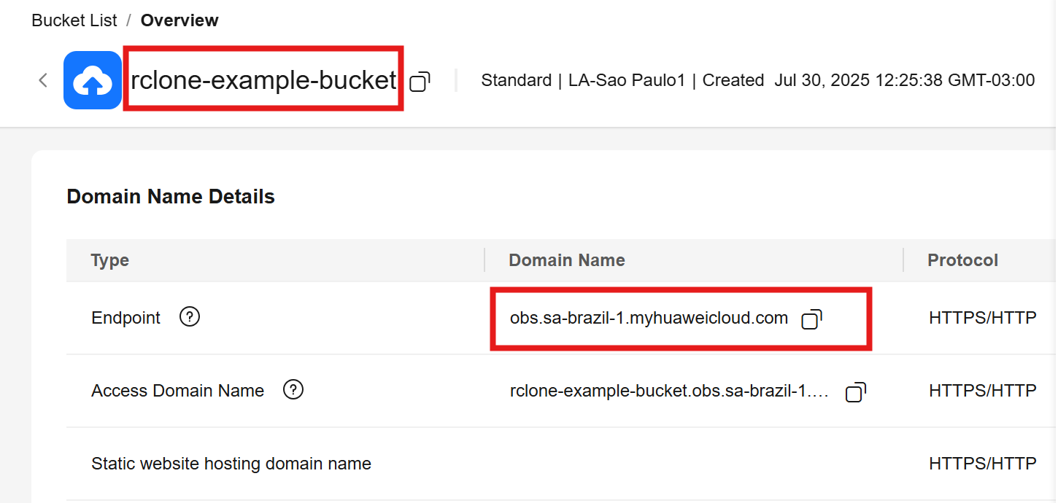Select the endpoint obs.sa-brazil-1.myhuaweicloud.com text
This screenshot has width=1058, height=503.
[648, 317]
